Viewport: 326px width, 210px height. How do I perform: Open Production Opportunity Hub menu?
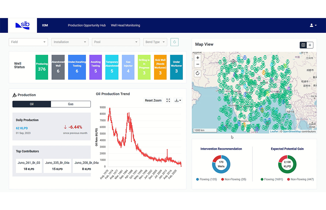[87, 25]
